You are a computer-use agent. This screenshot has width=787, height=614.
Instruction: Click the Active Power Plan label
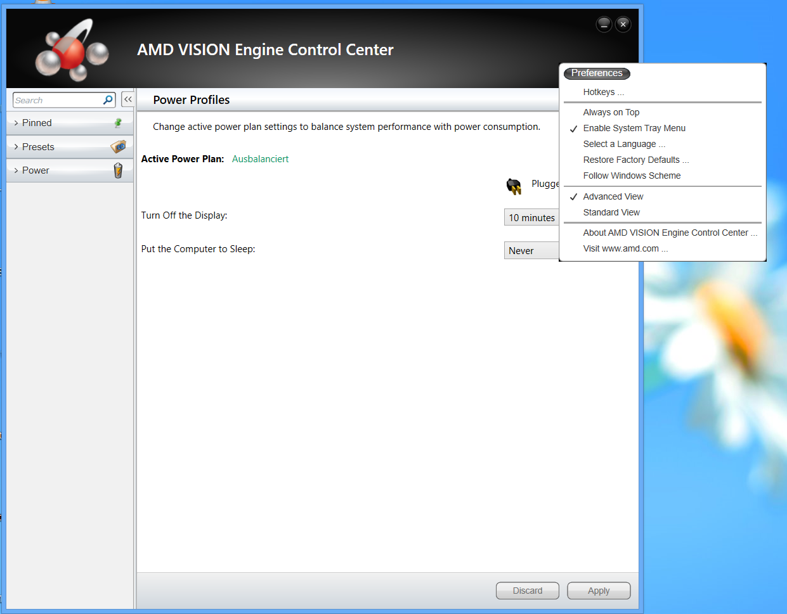pos(183,159)
